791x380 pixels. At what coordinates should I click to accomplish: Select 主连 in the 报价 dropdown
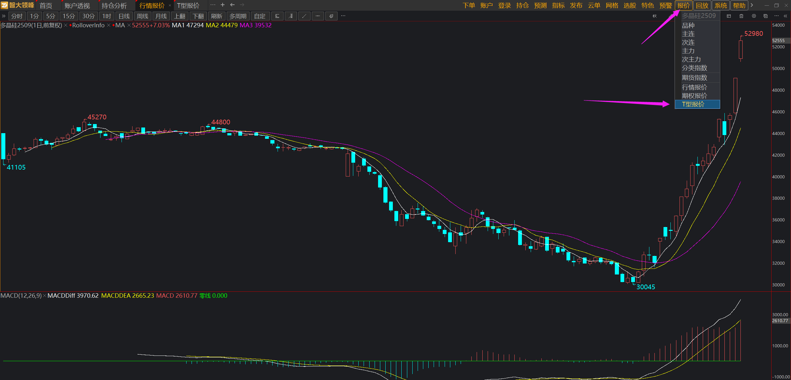click(x=697, y=34)
